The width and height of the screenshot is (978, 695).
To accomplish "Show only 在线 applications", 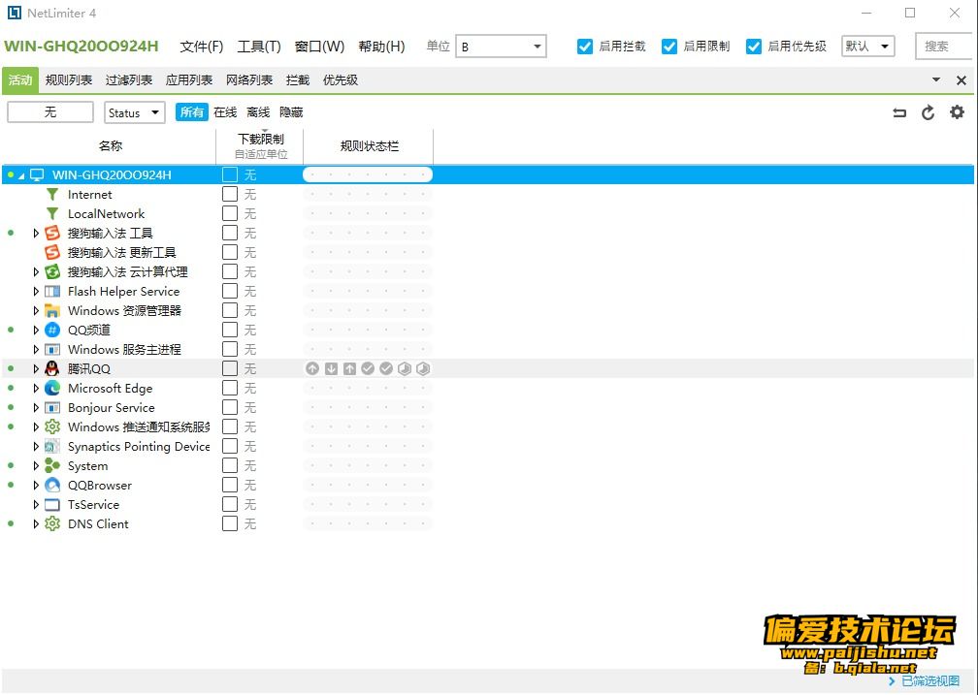I will [x=225, y=112].
